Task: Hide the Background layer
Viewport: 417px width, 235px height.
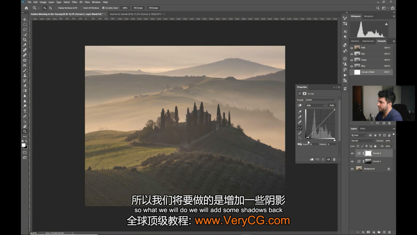Action: pyautogui.click(x=352, y=169)
